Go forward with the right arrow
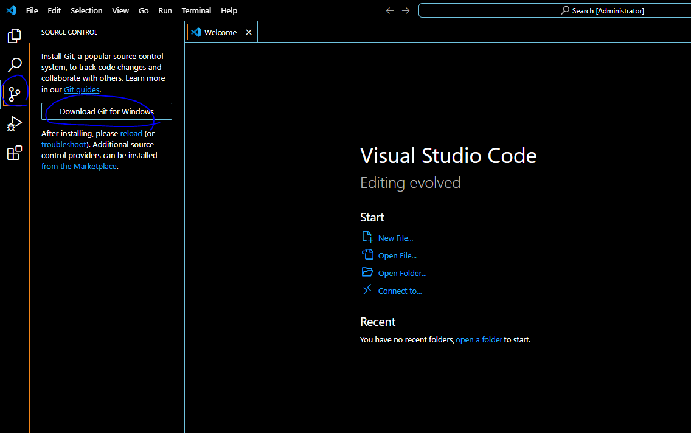This screenshot has height=433, width=691. tap(406, 10)
